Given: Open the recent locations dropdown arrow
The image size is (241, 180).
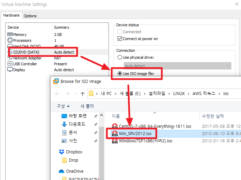Looking at the screenshot, I should point(75,93).
